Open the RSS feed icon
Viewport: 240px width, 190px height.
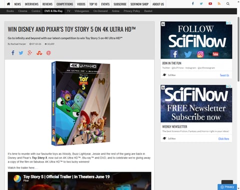(x=219, y=3)
